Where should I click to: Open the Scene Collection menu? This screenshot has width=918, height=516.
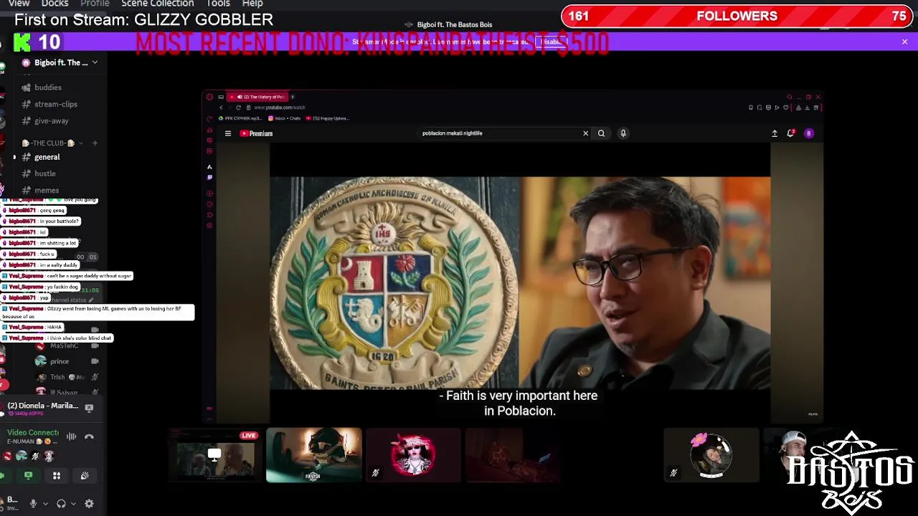coord(158,4)
